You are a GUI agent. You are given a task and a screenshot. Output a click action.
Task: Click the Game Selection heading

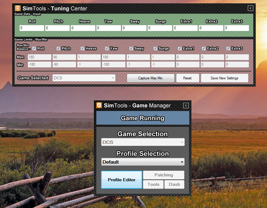click(143, 134)
